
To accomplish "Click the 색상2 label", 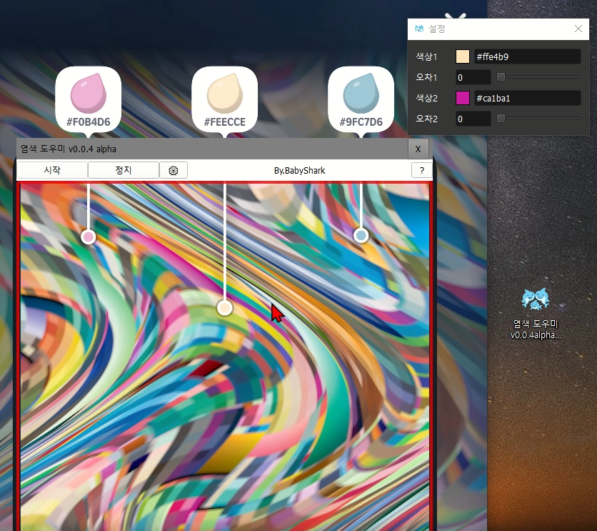I will (x=426, y=99).
